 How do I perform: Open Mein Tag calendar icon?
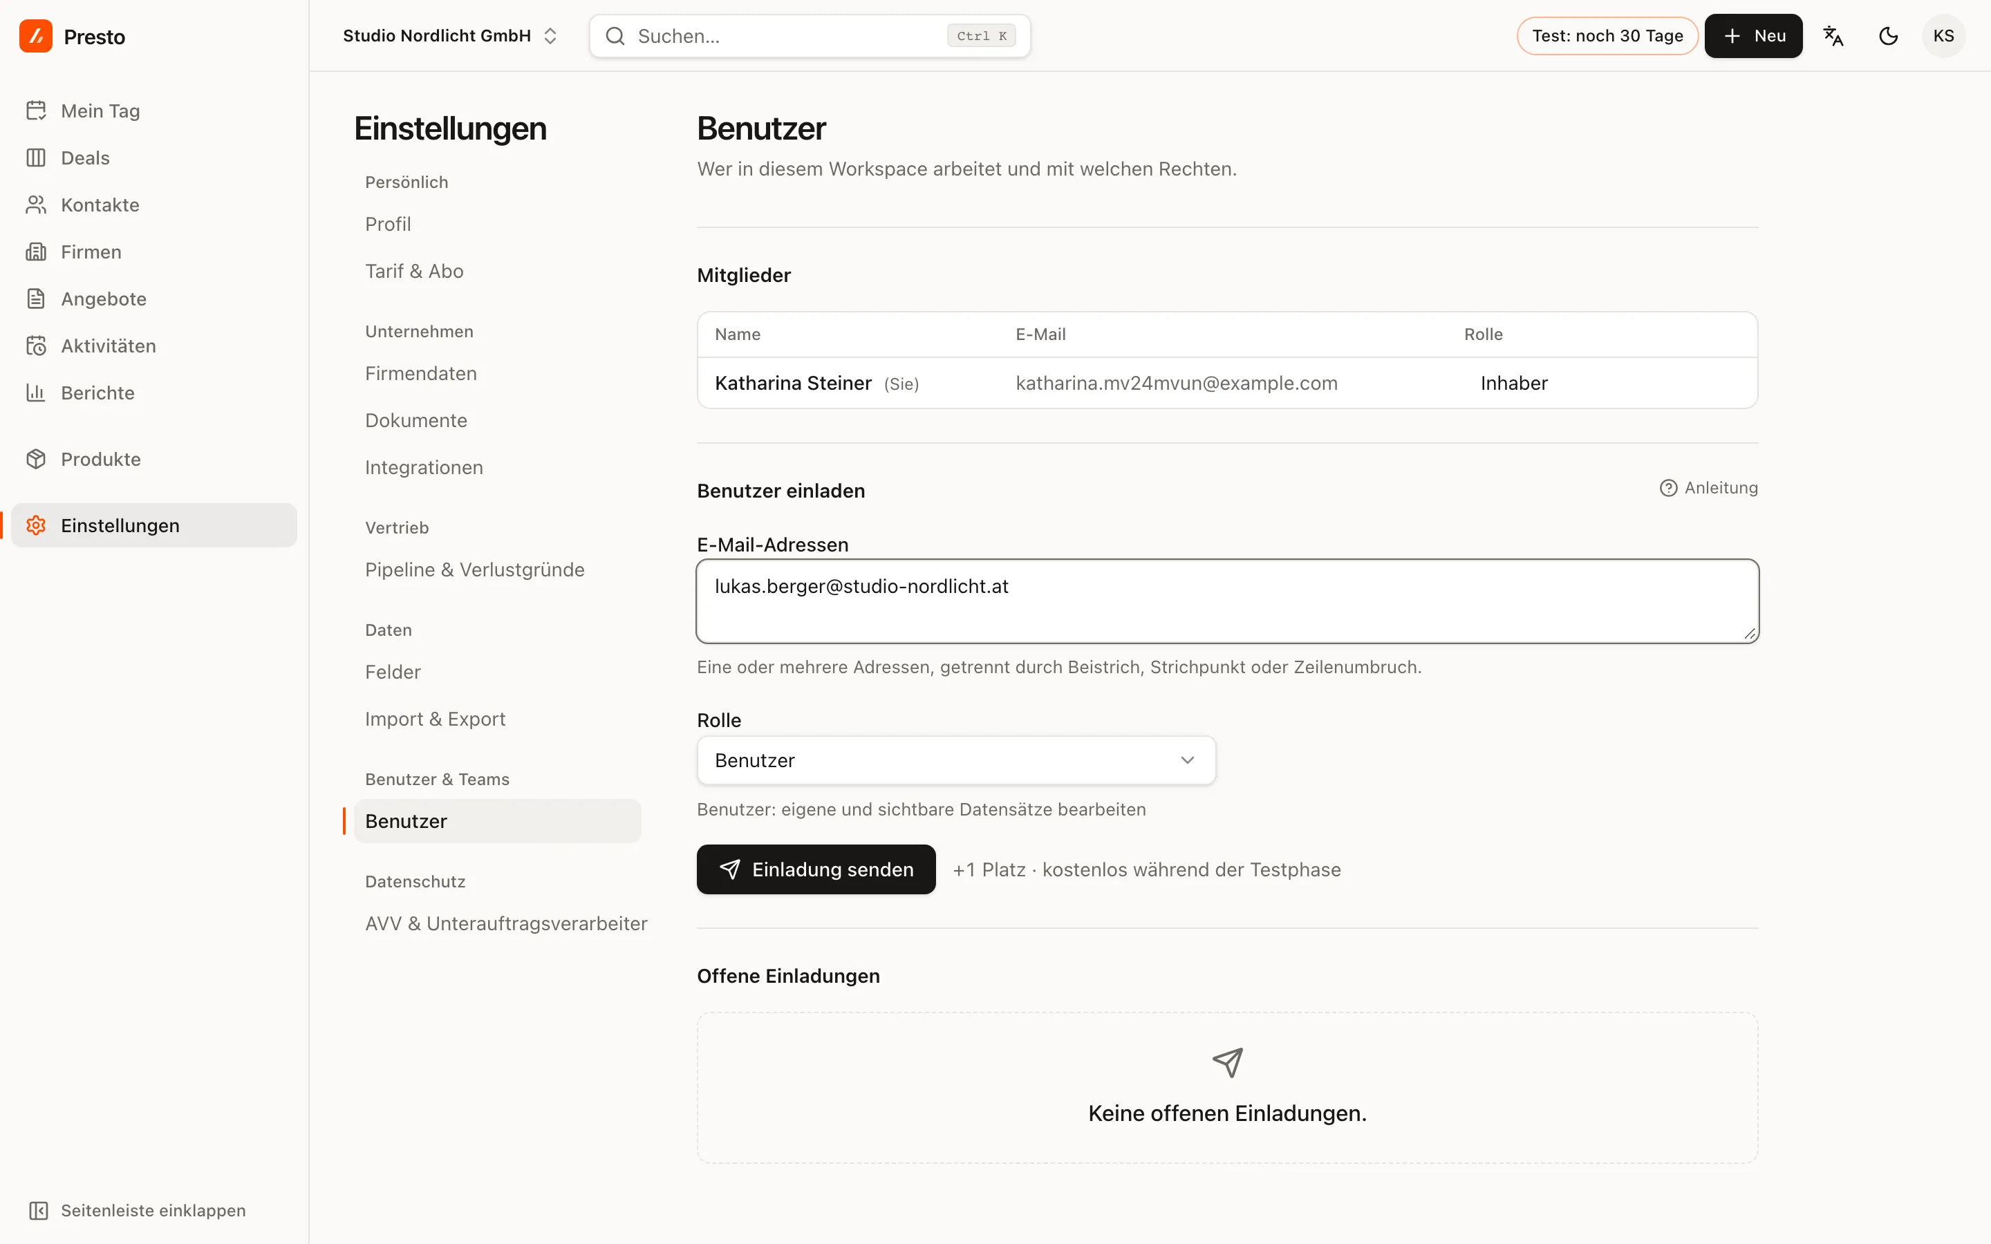tap(35, 111)
